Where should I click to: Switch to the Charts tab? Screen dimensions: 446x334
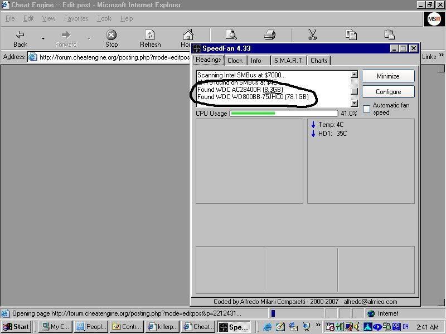click(x=319, y=61)
